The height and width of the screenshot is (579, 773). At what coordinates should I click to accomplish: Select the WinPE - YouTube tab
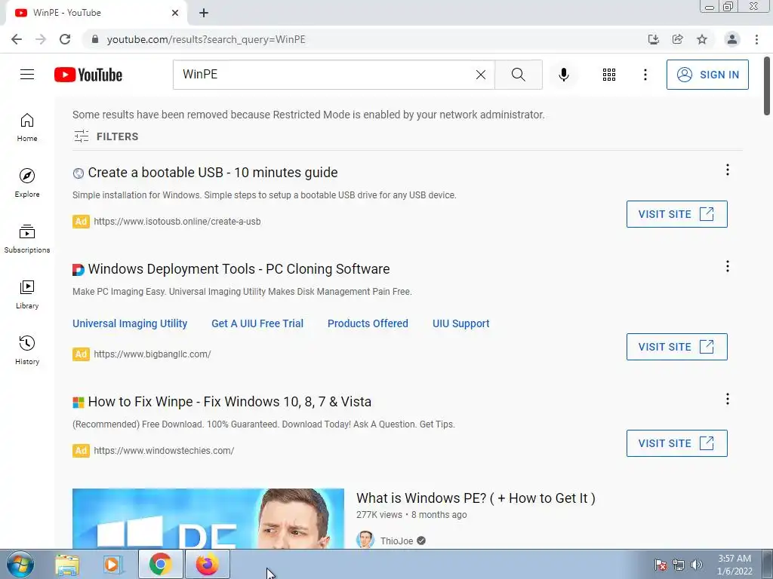(96, 13)
